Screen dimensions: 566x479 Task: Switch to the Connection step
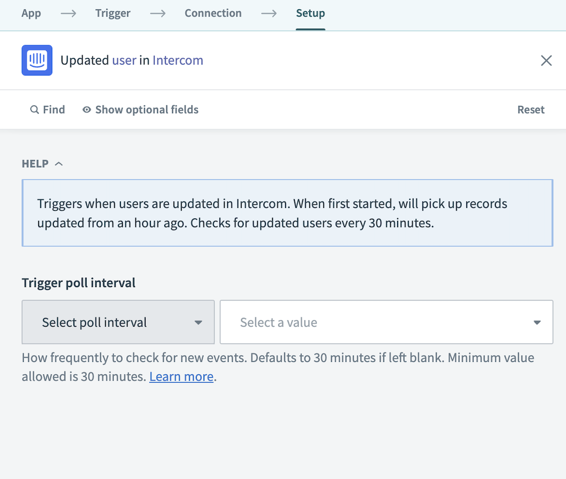pyautogui.click(x=213, y=13)
